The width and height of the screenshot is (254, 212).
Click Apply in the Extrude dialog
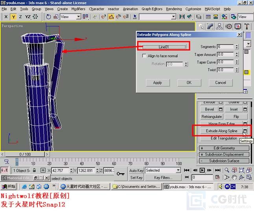[x=158, y=83]
